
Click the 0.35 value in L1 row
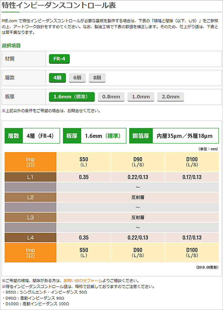point(84,177)
